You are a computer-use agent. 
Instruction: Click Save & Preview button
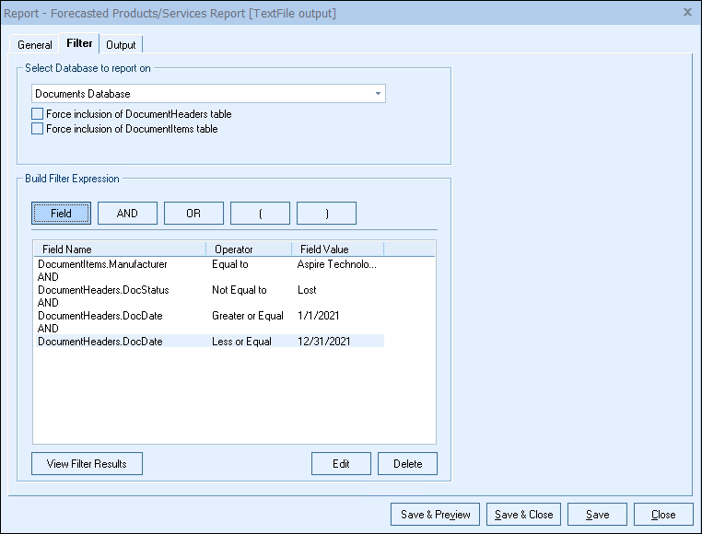pyautogui.click(x=436, y=515)
